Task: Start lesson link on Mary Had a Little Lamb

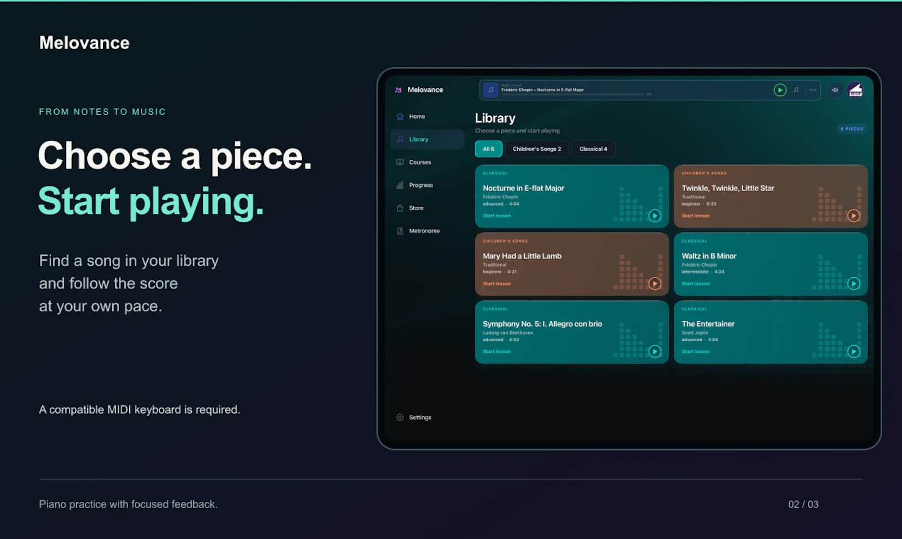Action: pos(497,284)
